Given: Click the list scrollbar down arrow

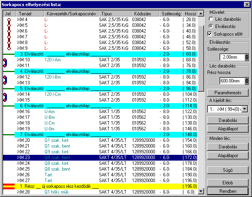Looking at the screenshot, I should (201, 191).
